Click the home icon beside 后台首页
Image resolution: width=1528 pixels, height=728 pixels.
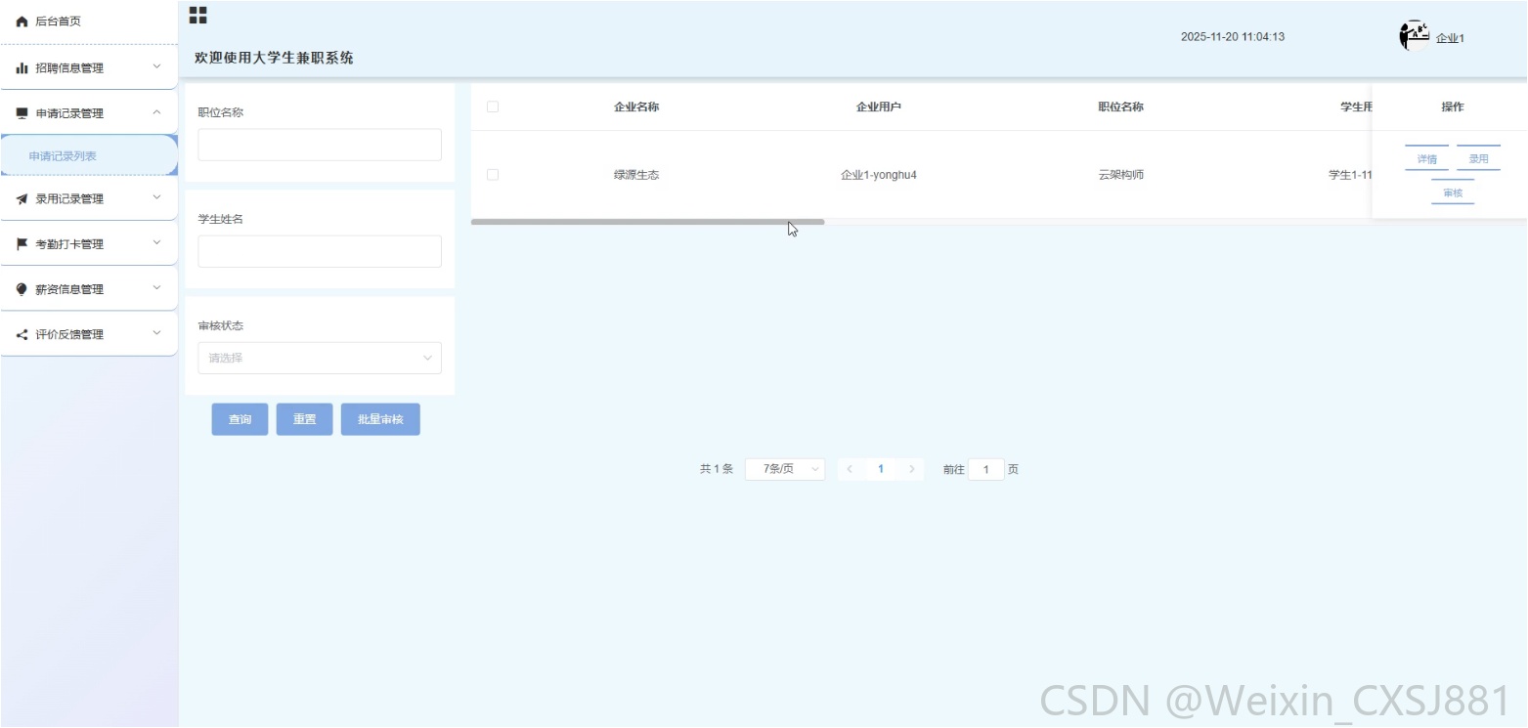pos(22,21)
